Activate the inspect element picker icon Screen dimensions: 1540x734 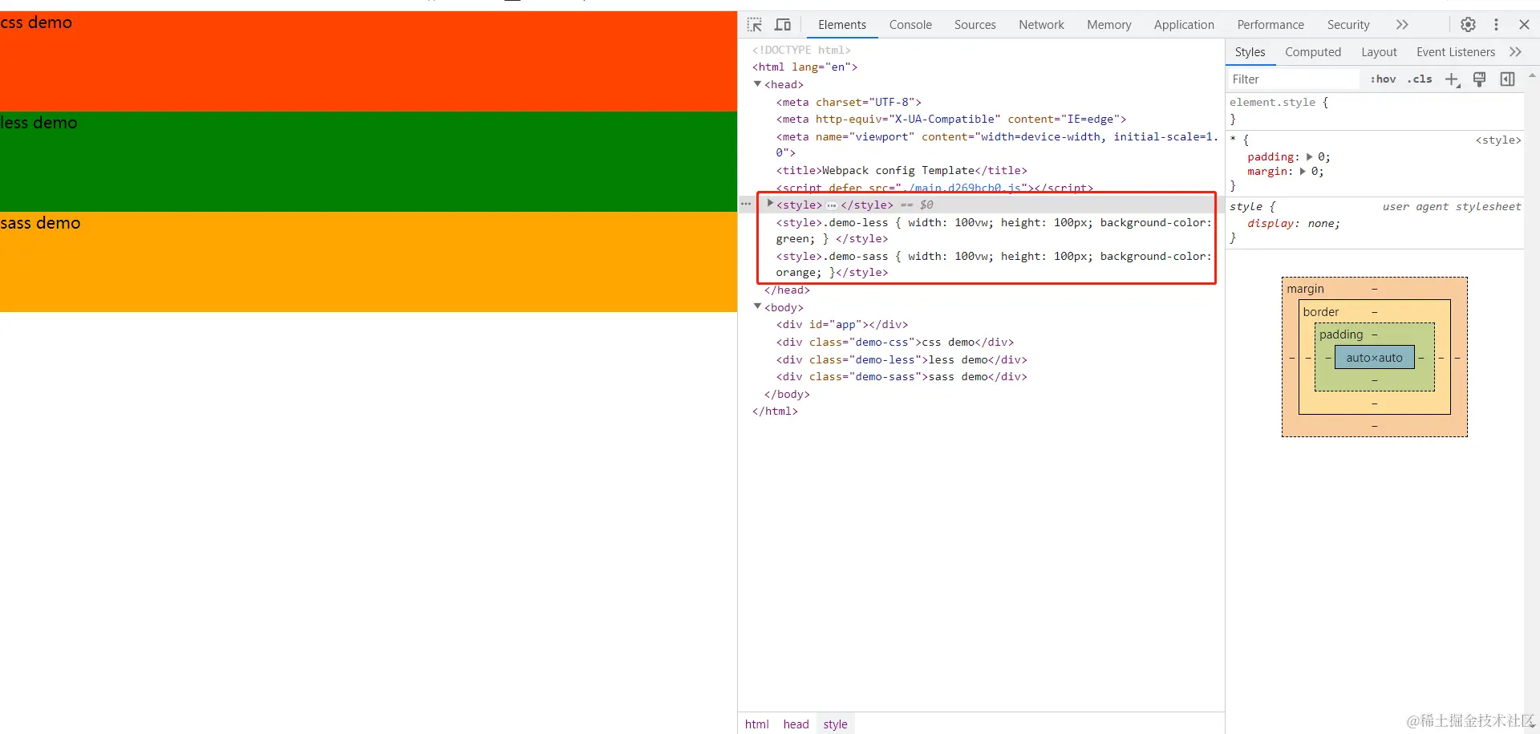755,25
